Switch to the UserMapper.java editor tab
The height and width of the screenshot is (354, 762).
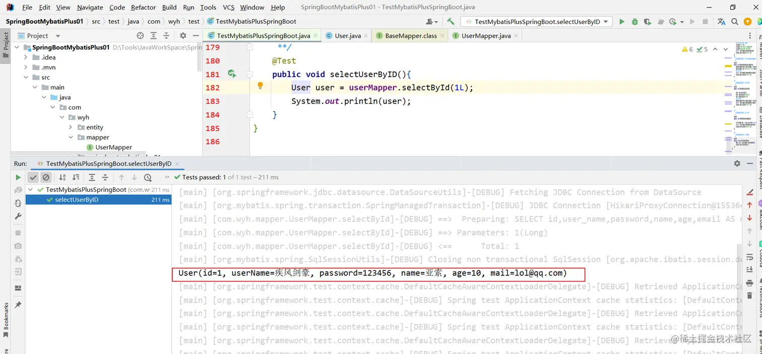coord(486,36)
